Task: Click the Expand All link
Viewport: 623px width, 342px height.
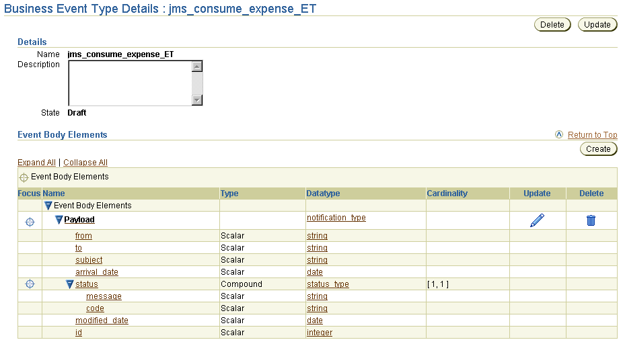Action: pos(36,163)
